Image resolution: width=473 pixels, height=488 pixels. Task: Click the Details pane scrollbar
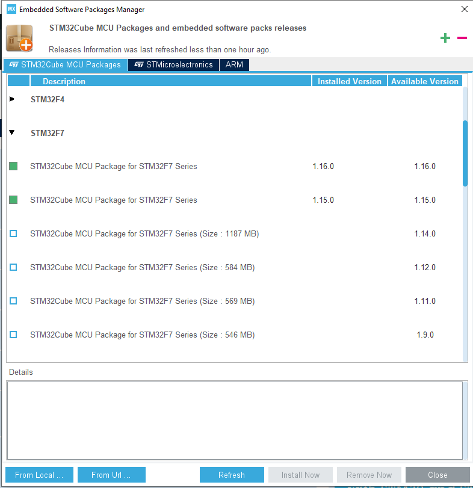(465, 420)
